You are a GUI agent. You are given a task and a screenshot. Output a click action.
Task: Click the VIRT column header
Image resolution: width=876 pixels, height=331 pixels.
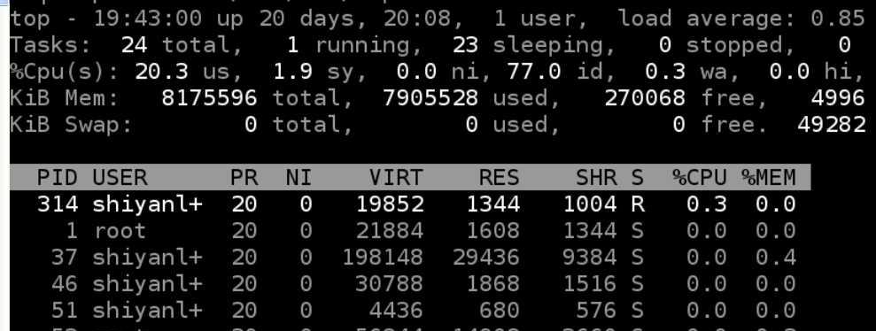(x=396, y=178)
